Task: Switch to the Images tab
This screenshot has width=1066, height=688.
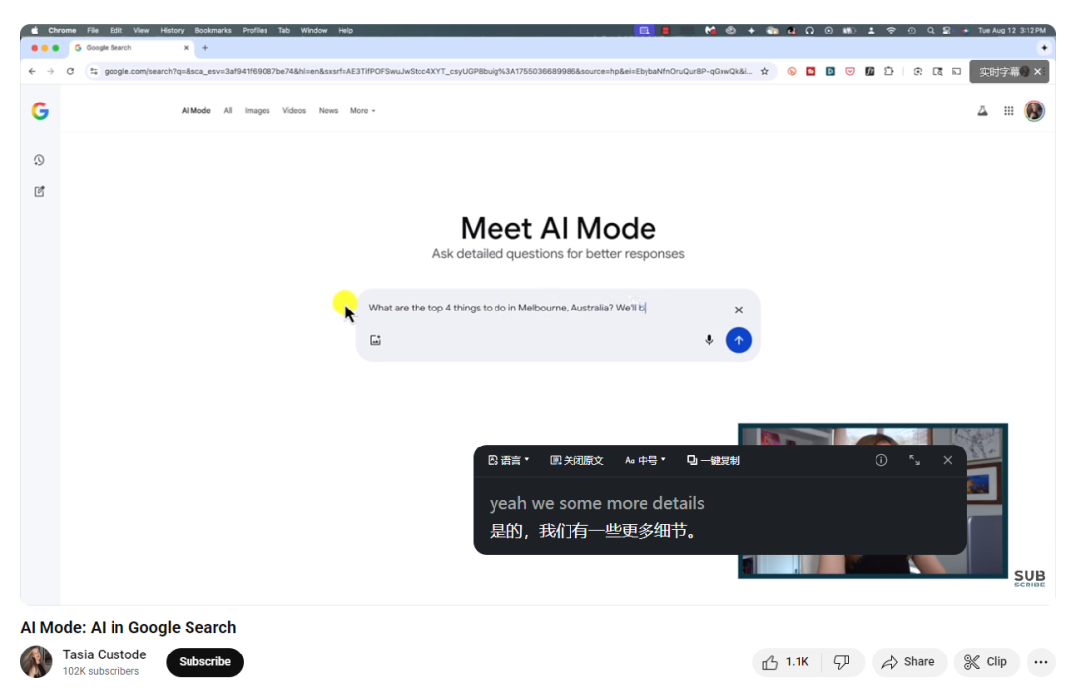Action: (x=257, y=110)
